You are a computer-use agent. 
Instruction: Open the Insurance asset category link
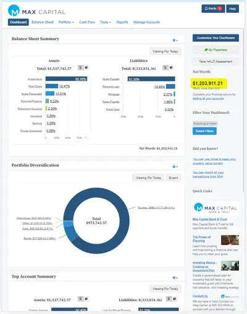coord(36,116)
